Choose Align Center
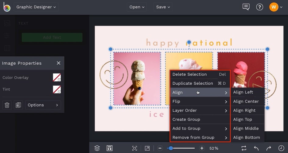The height and width of the screenshot is (153, 288). click(x=247, y=101)
